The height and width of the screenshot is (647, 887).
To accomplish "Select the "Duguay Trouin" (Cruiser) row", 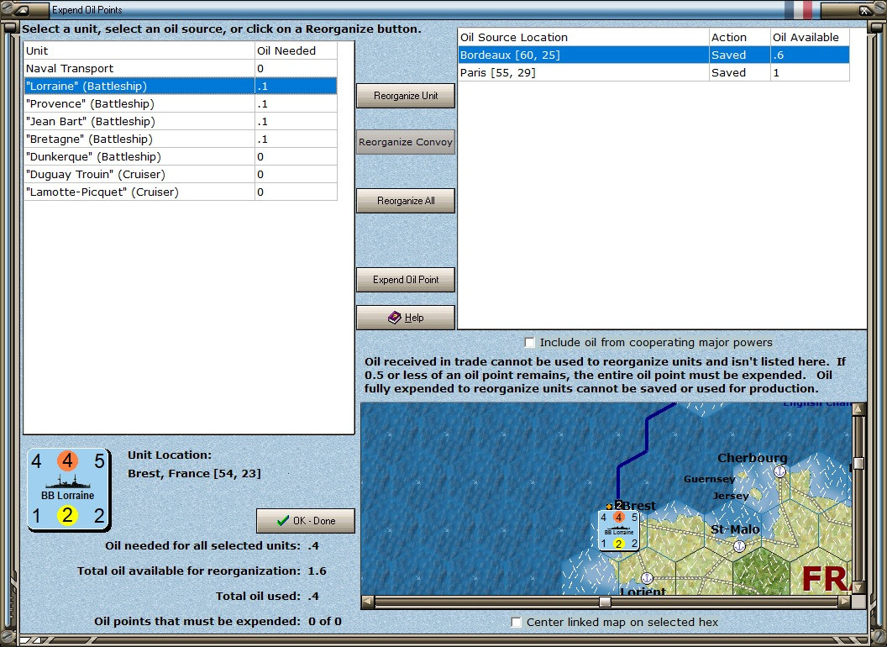I will coord(181,174).
